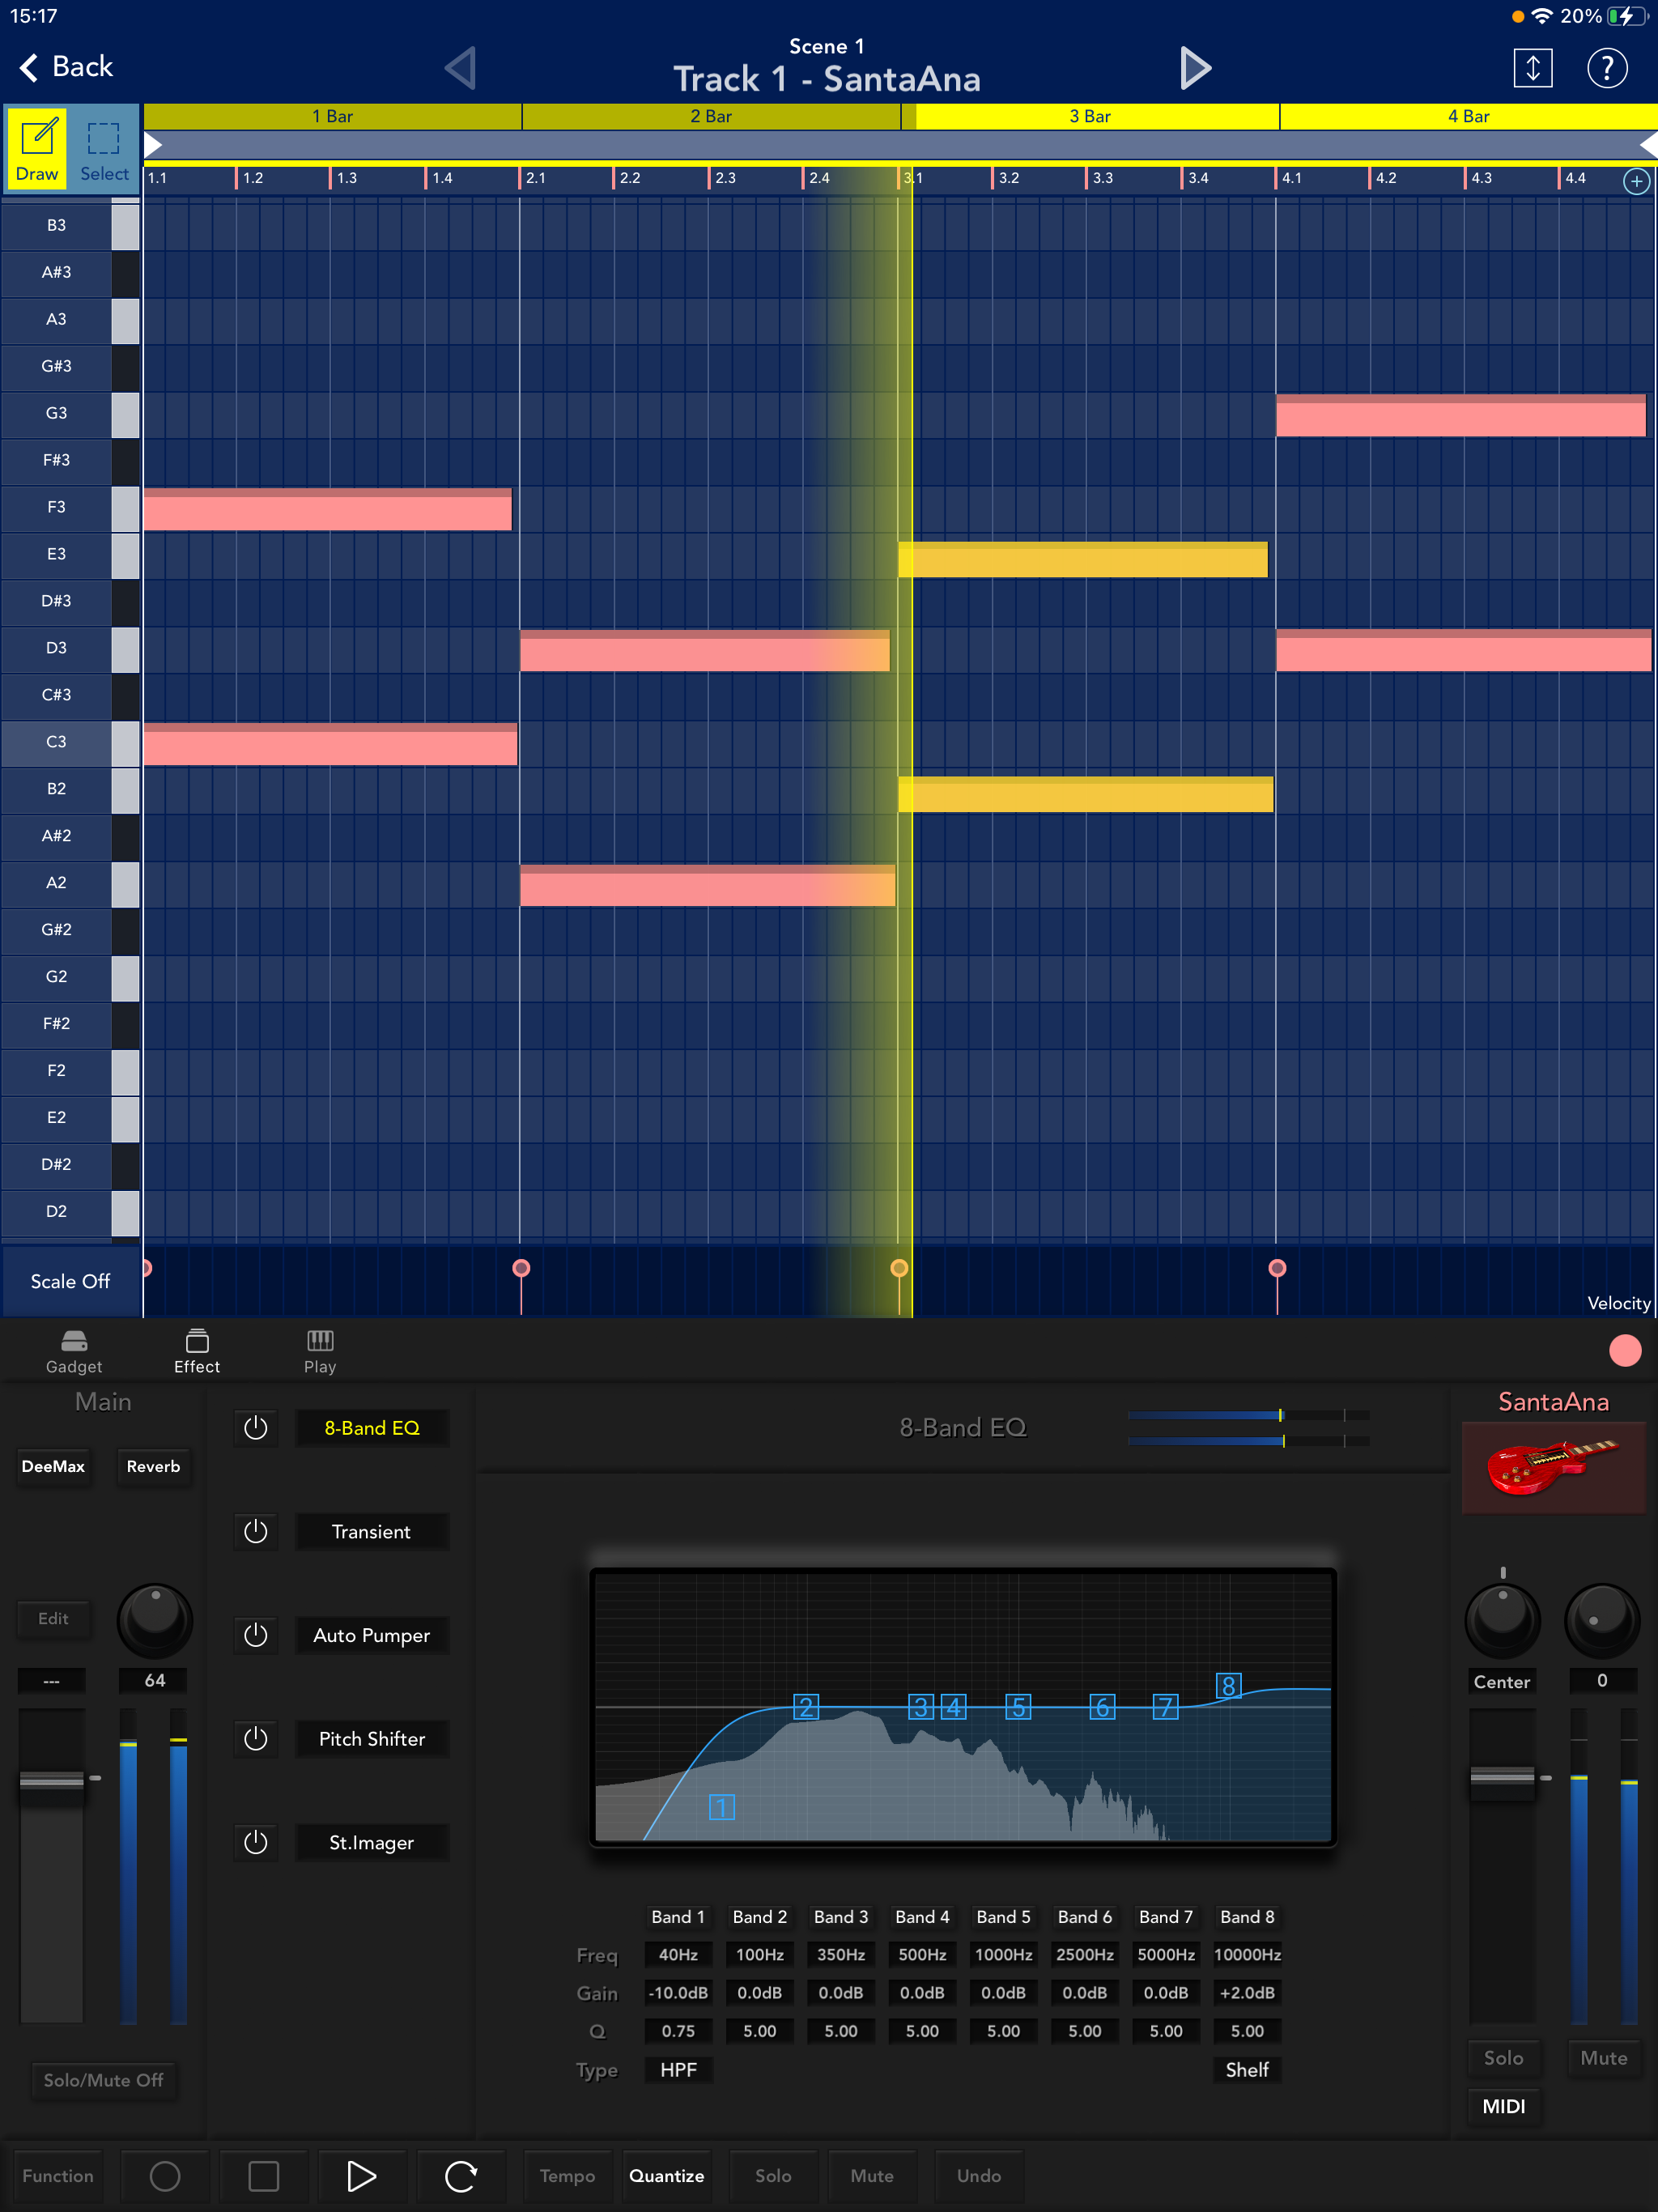Change Band 1 HPF type
Viewport: 1658px width, 2212px height.
(678, 2069)
